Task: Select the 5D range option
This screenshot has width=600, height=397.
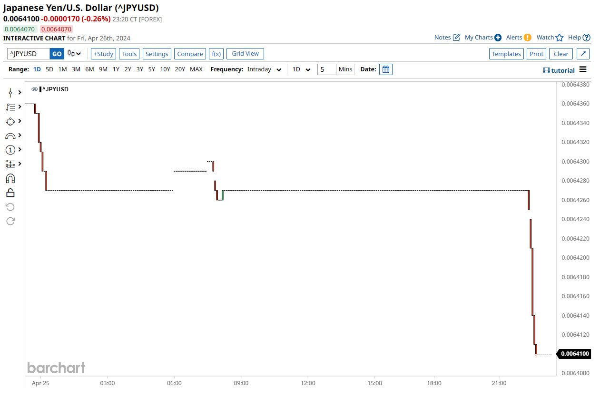Action: click(x=49, y=69)
